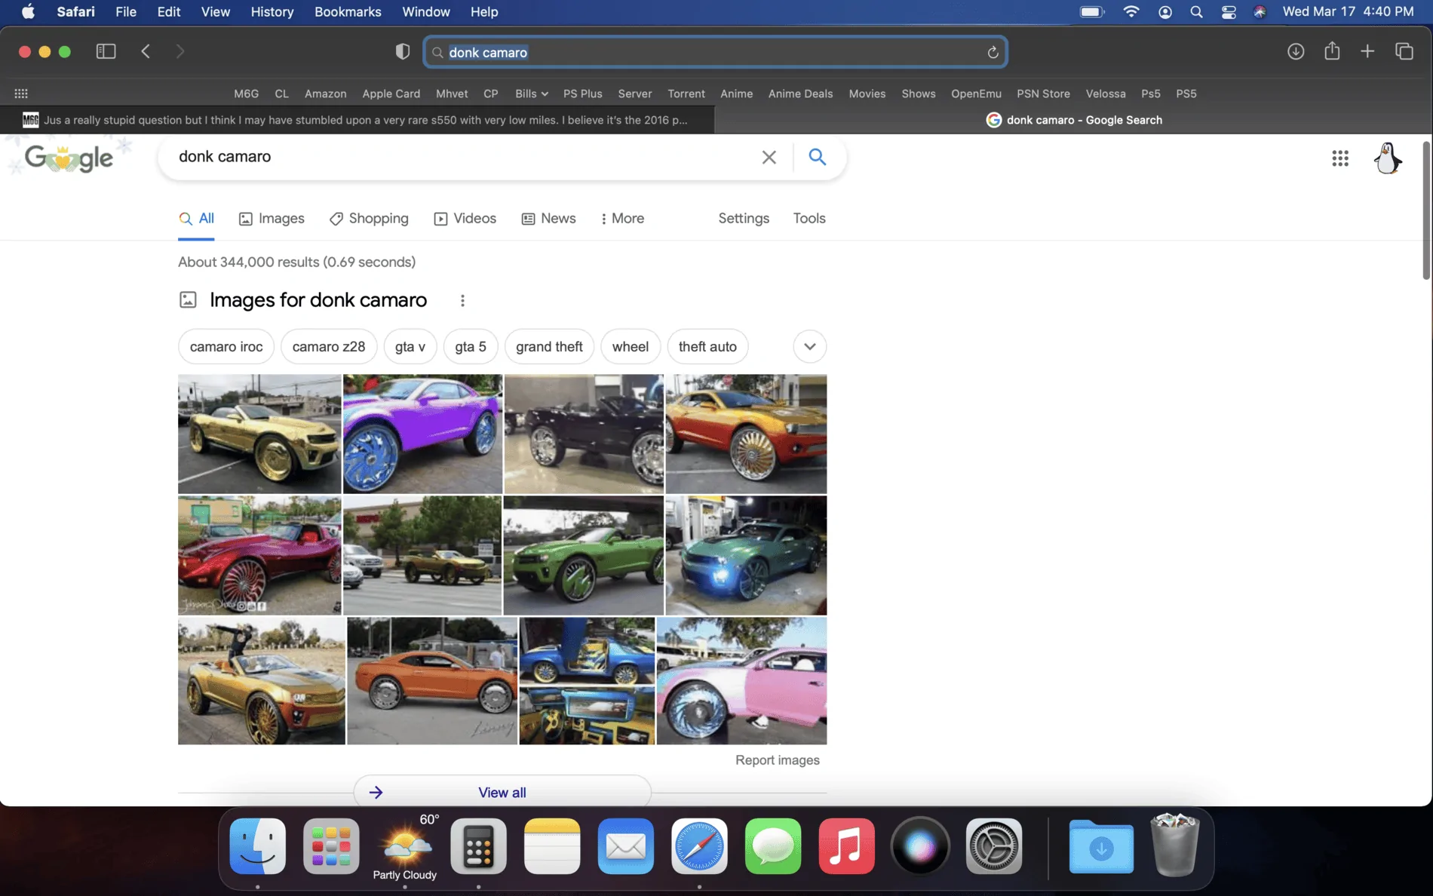
Task: Click the Report images link
Action: [777, 760]
